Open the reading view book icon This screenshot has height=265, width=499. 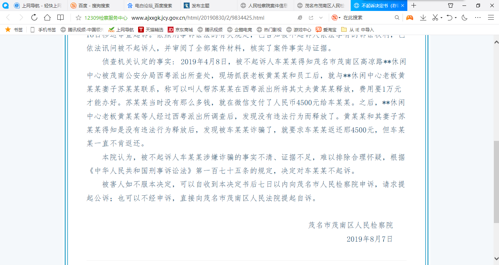click(60, 18)
